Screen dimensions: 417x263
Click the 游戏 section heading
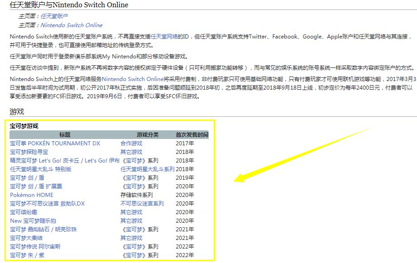[x=17, y=112]
